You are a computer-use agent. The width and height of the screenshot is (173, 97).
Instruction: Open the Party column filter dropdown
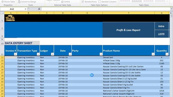(101, 54)
